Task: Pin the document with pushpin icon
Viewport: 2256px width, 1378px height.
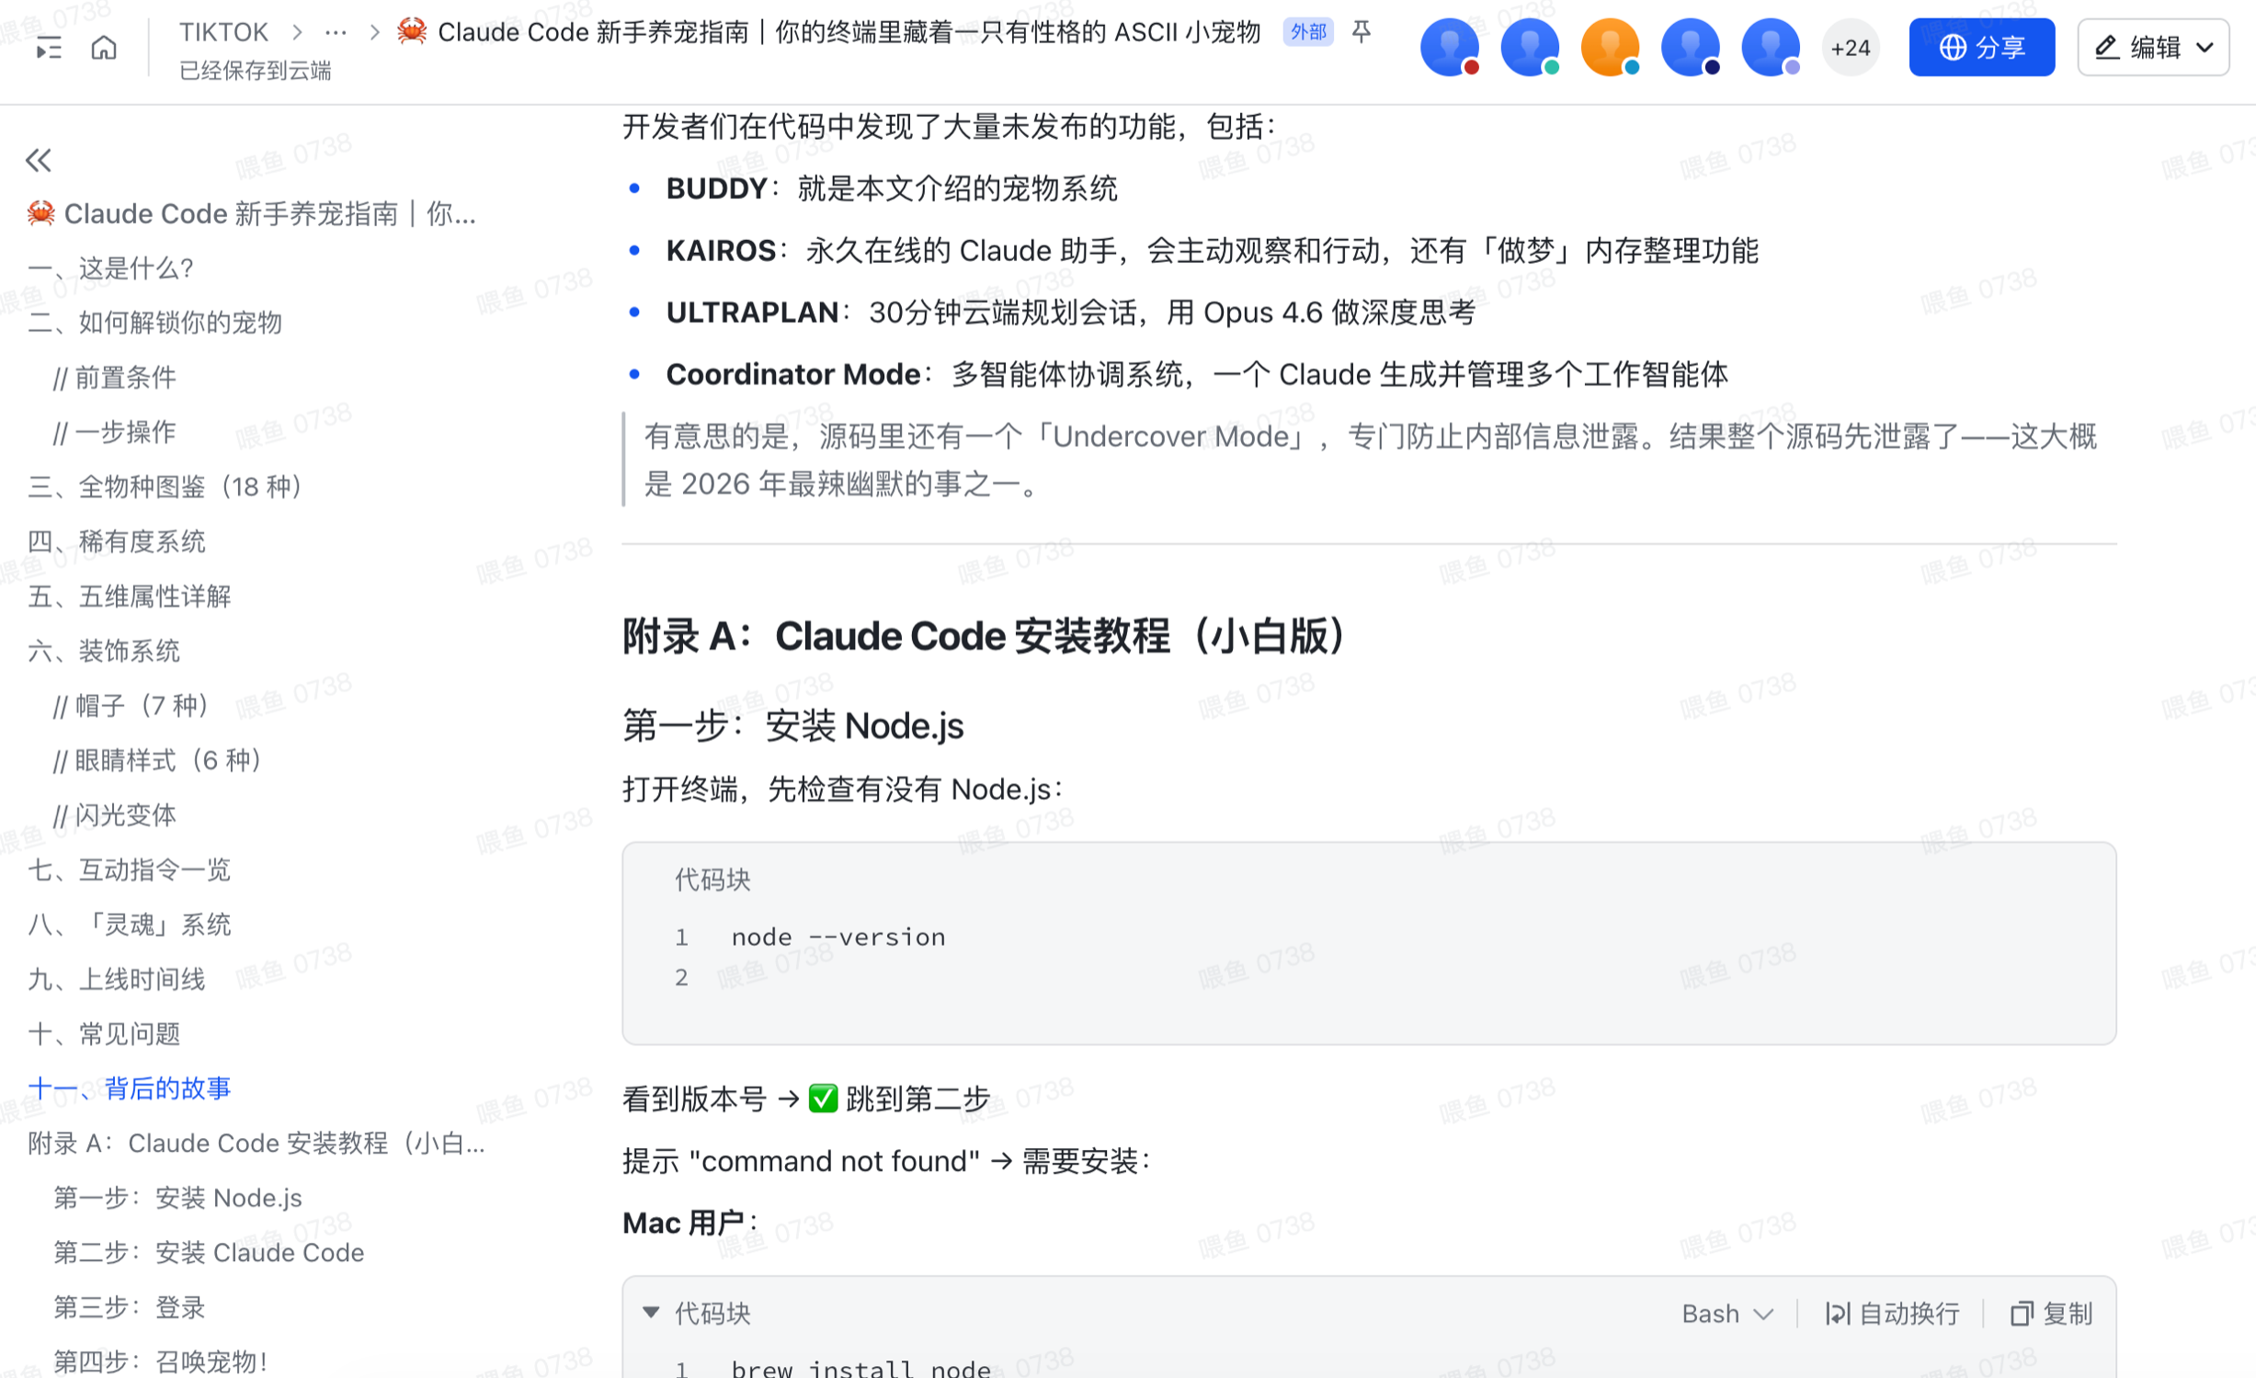Action: [1362, 32]
